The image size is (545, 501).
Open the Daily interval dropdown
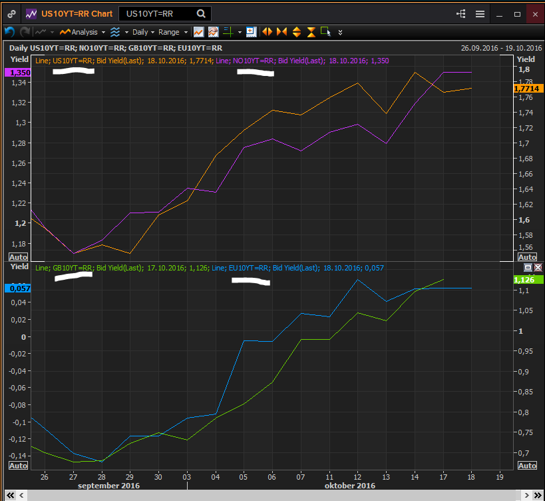pyautogui.click(x=143, y=32)
